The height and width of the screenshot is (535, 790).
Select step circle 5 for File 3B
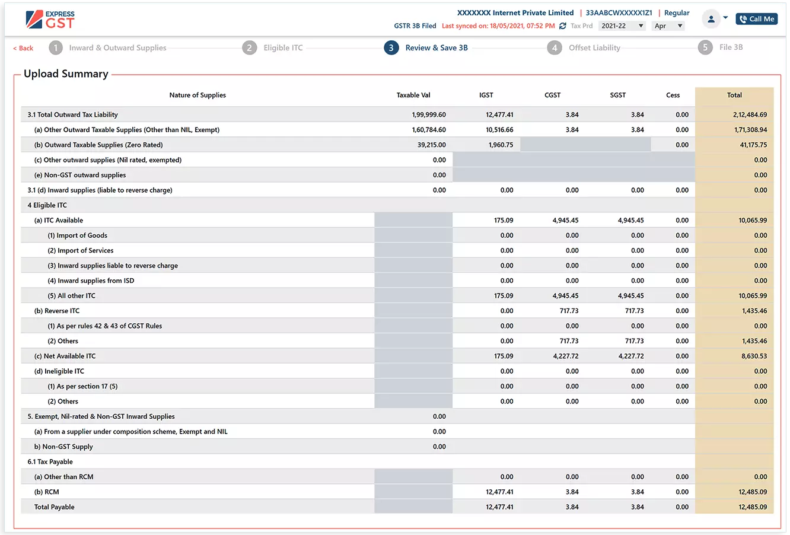pyautogui.click(x=705, y=47)
